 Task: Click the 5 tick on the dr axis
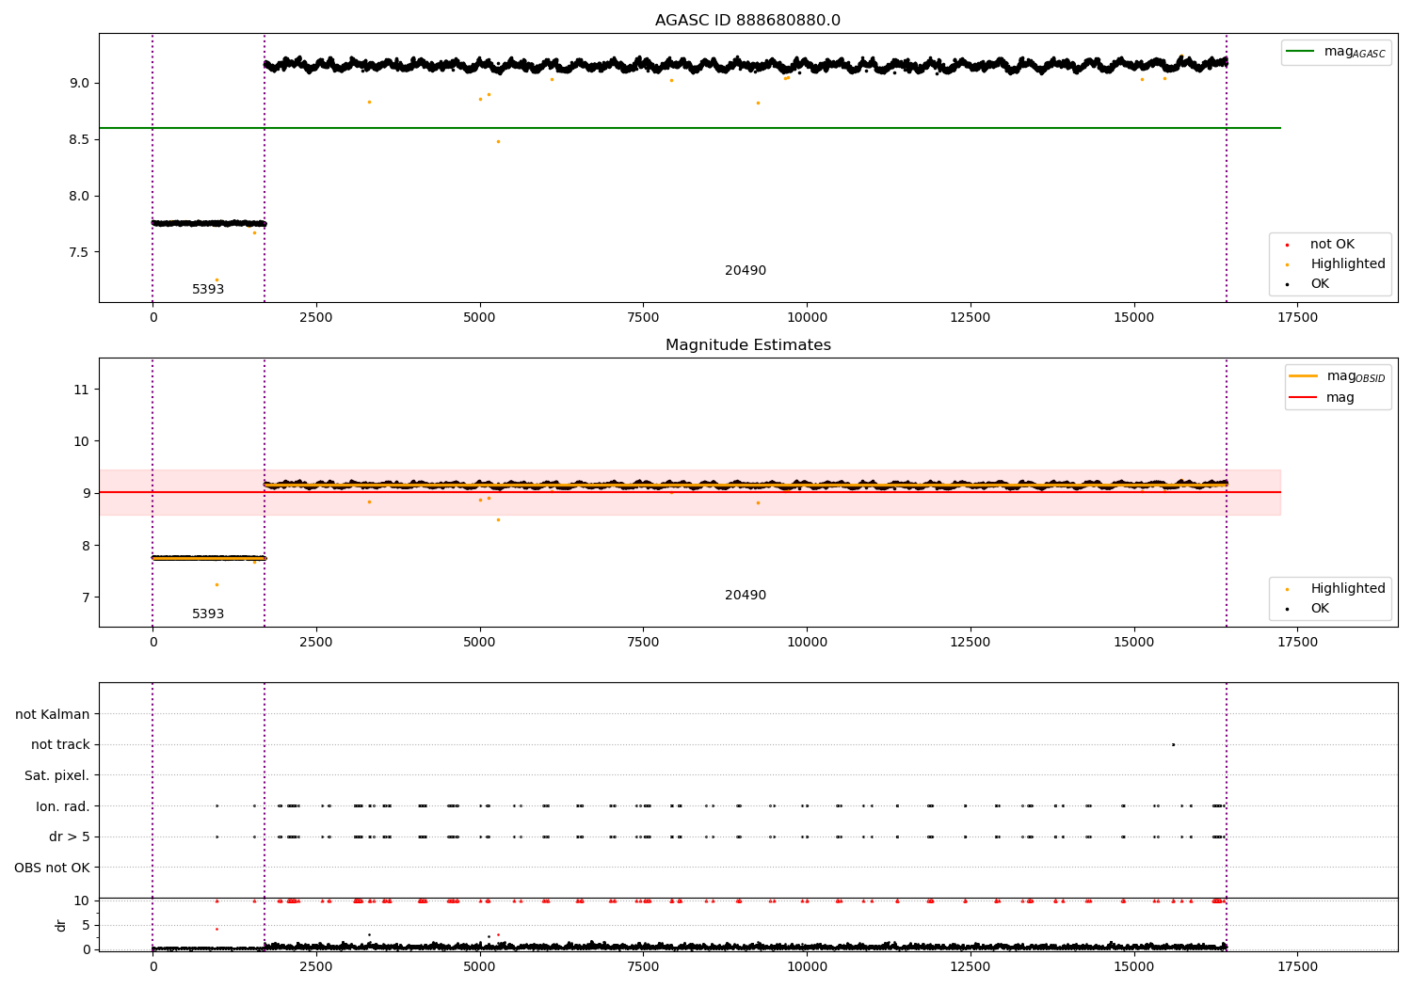tap(86, 925)
